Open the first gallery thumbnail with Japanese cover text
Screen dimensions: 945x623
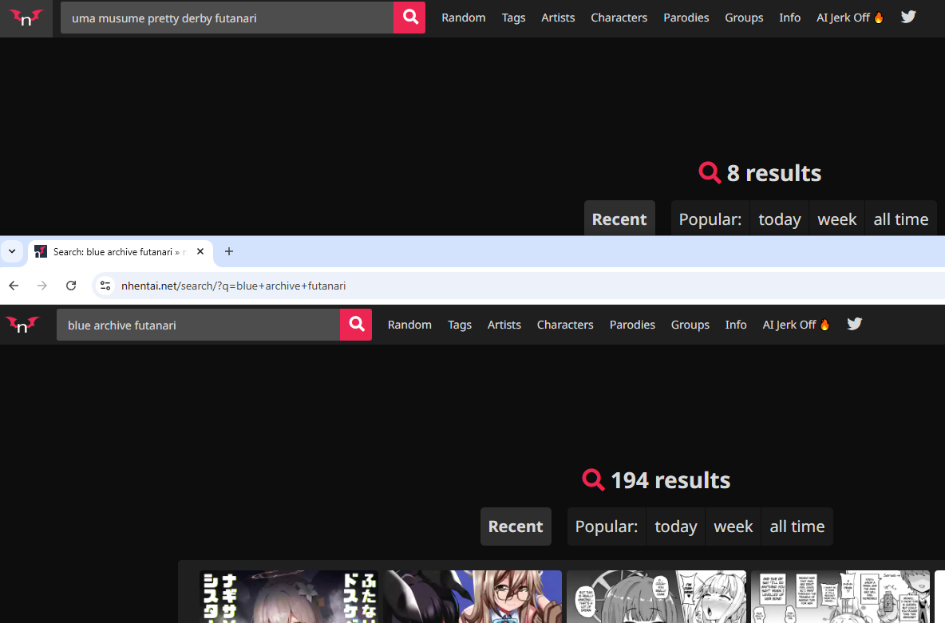point(289,597)
